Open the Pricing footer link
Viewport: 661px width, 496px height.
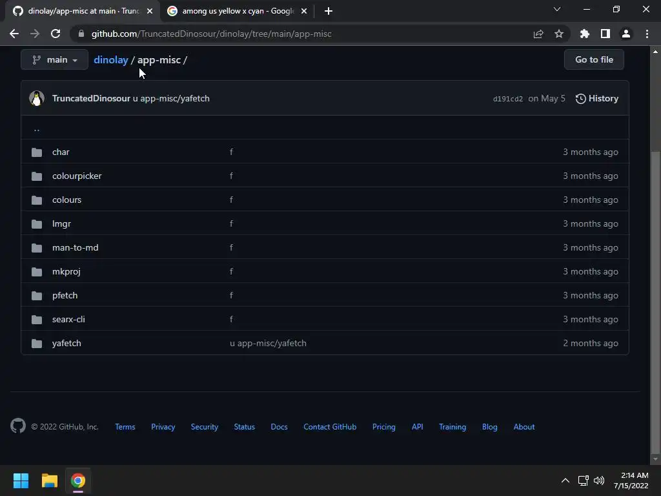[384, 427]
